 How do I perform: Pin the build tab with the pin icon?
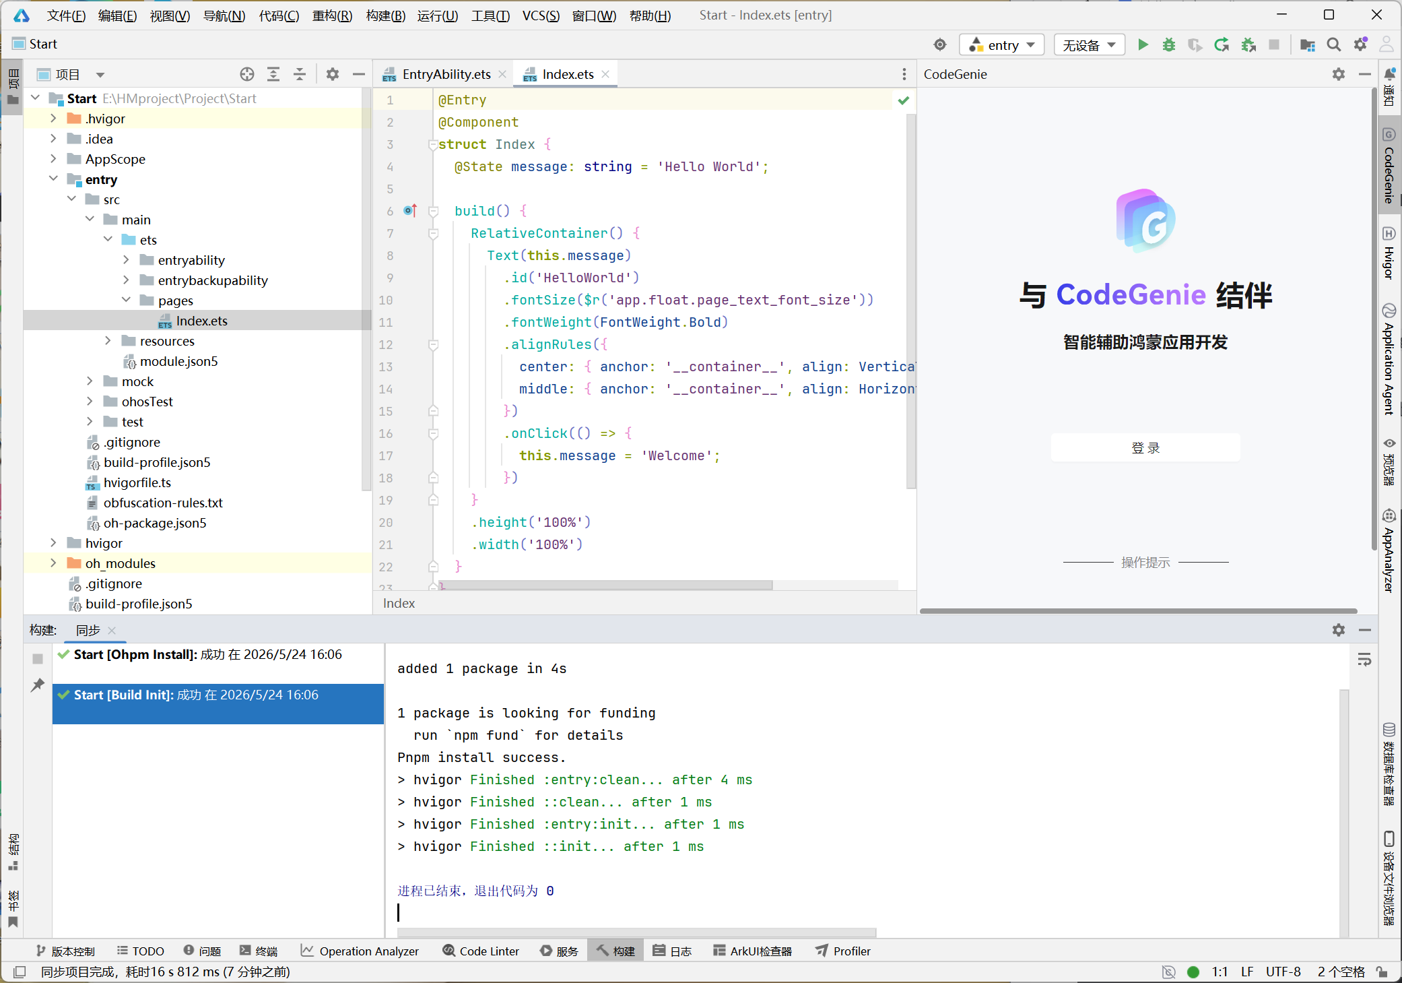(38, 685)
